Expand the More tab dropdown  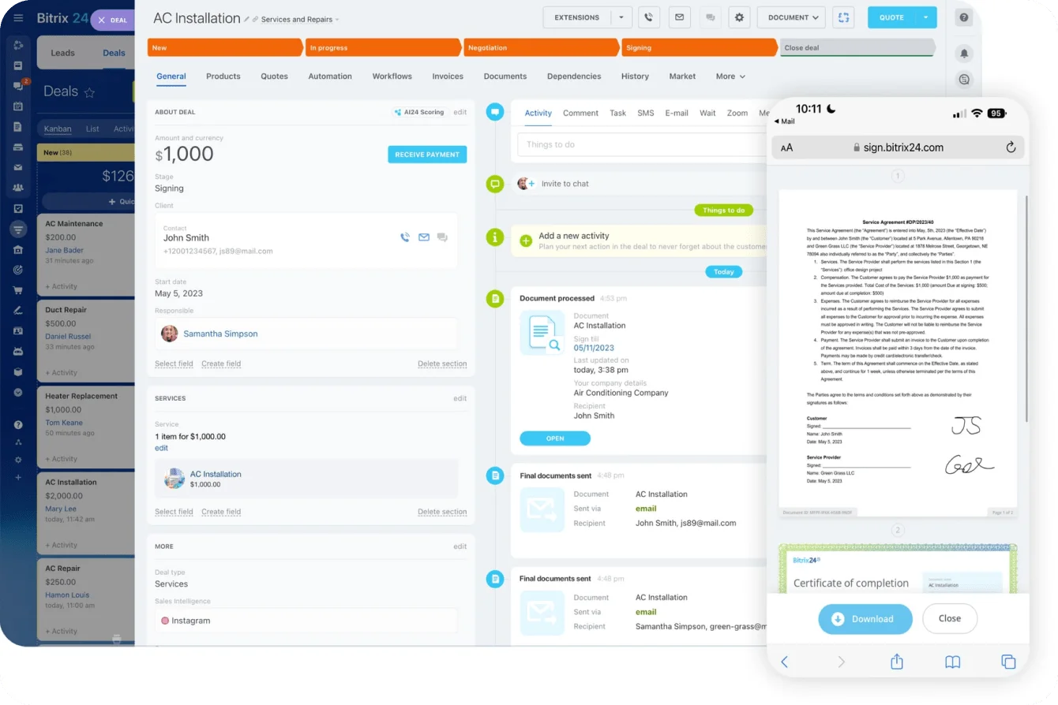point(730,76)
